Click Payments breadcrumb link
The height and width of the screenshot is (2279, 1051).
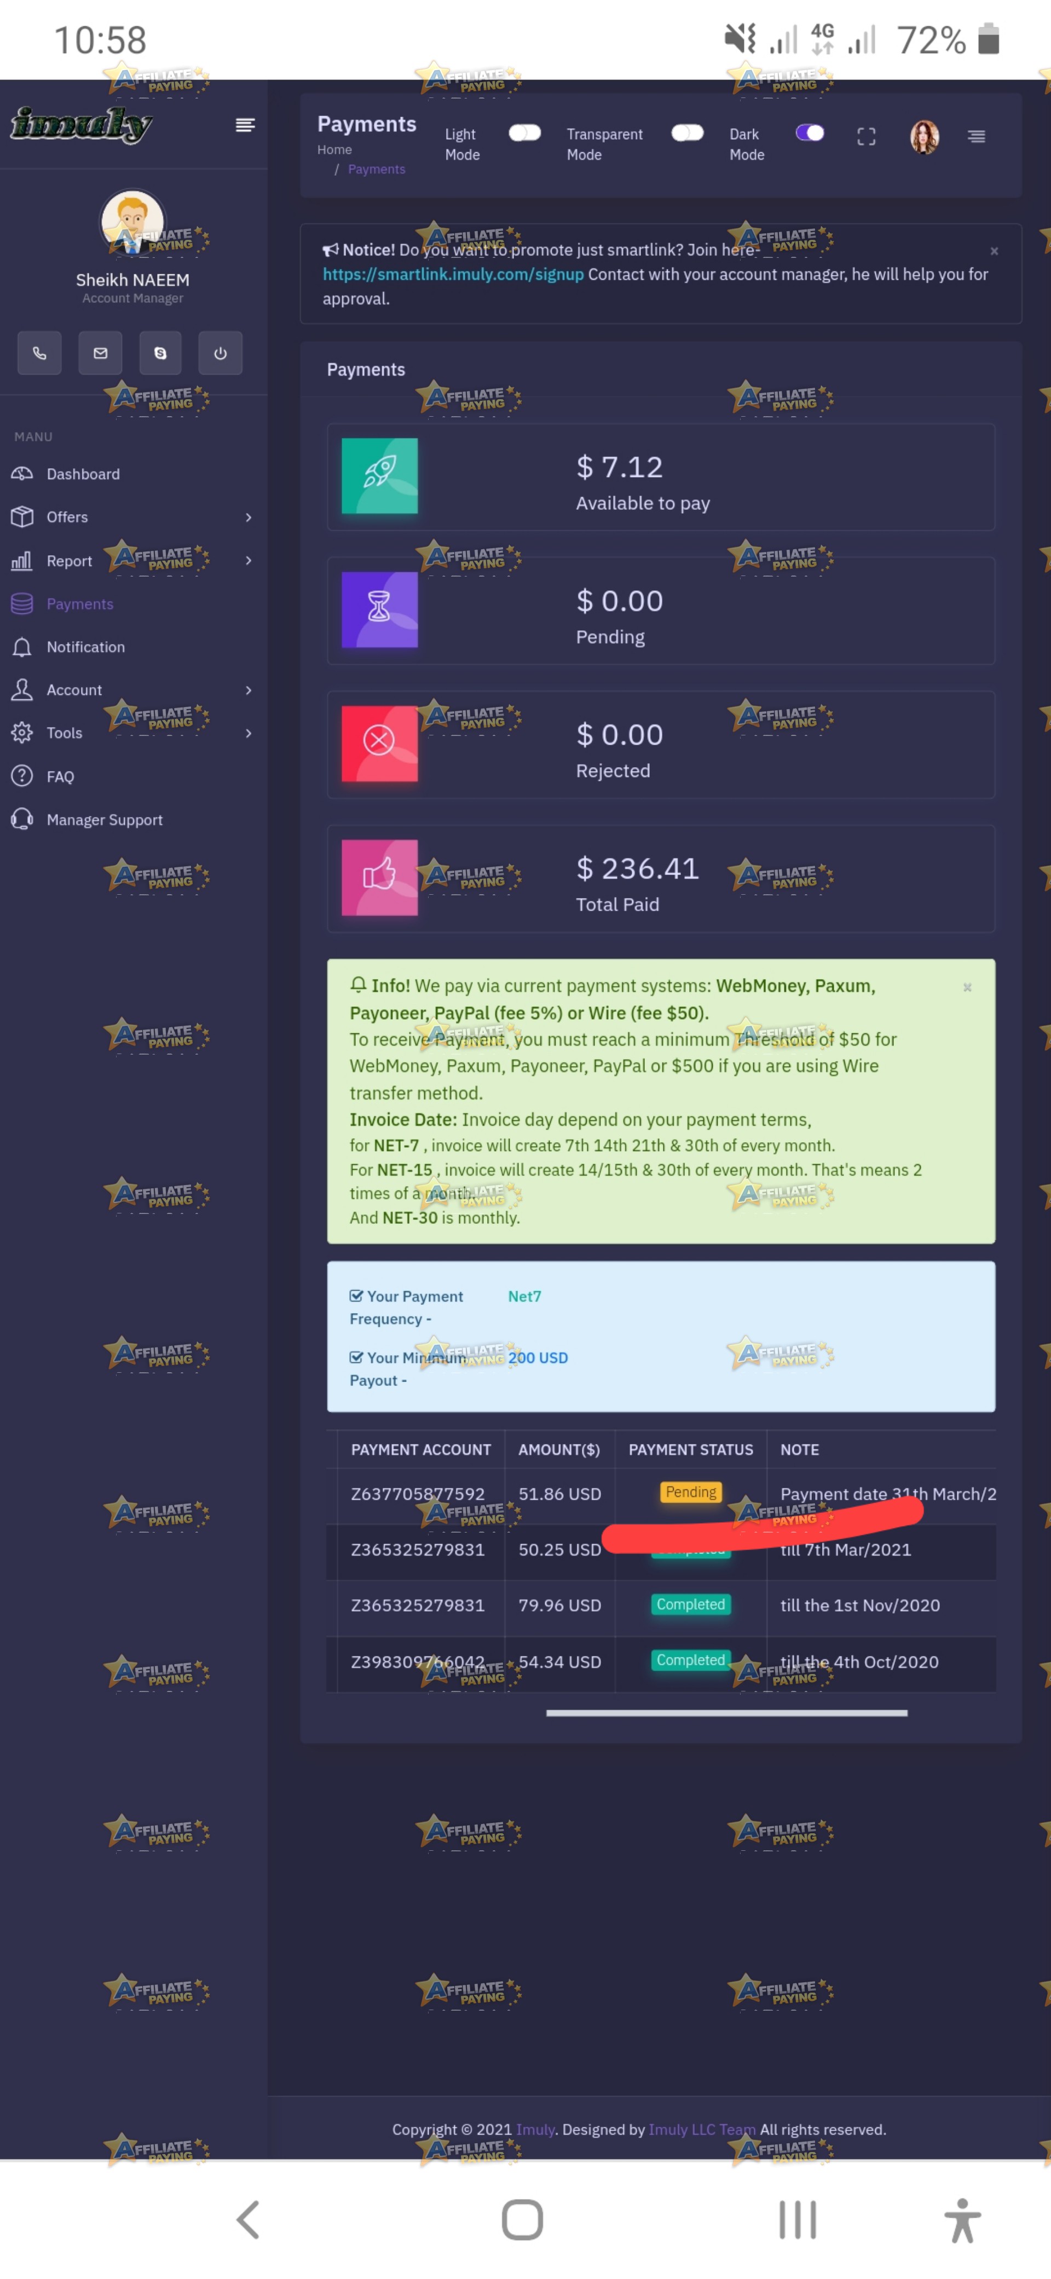(376, 169)
